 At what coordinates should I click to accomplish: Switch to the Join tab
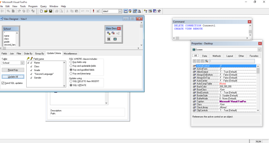click(12, 54)
